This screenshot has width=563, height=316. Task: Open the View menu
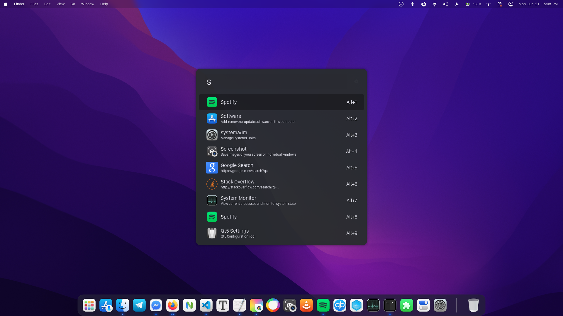click(60, 4)
